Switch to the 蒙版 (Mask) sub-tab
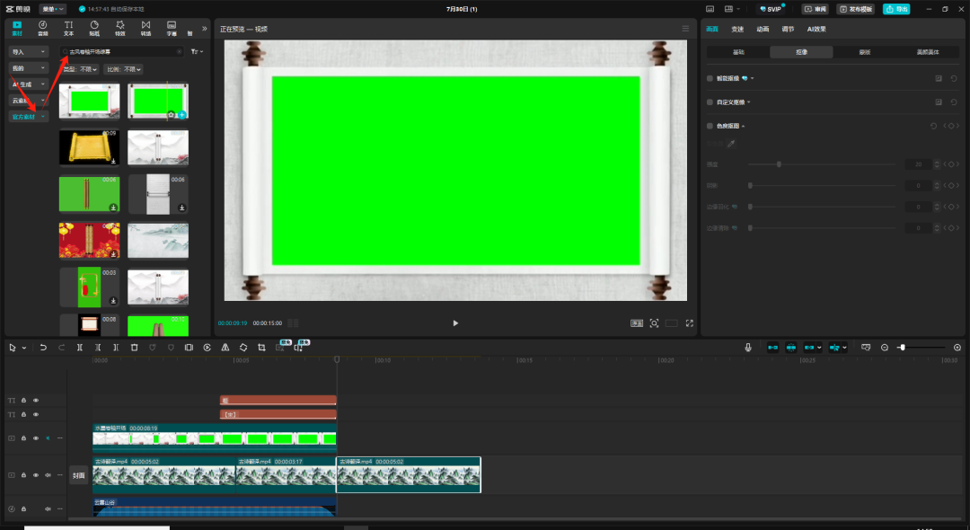This screenshot has height=530, width=970. tap(864, 52)
